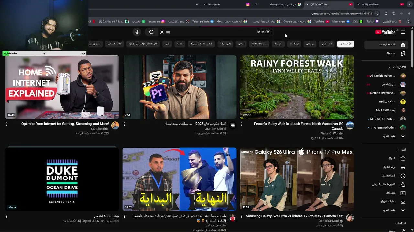The image size is (414, 232).
Task: Reload the page with the browser refresh icon
Action: [394, 14]
